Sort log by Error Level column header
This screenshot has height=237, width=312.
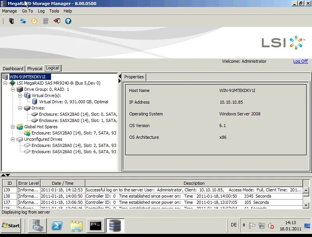coord(28,183)
